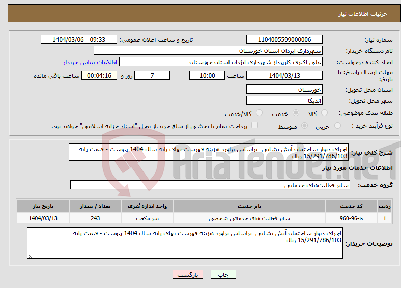Click the resize handle of the need description area
Viewport: 401px width, 288px height.
click(x=71, y=158)
